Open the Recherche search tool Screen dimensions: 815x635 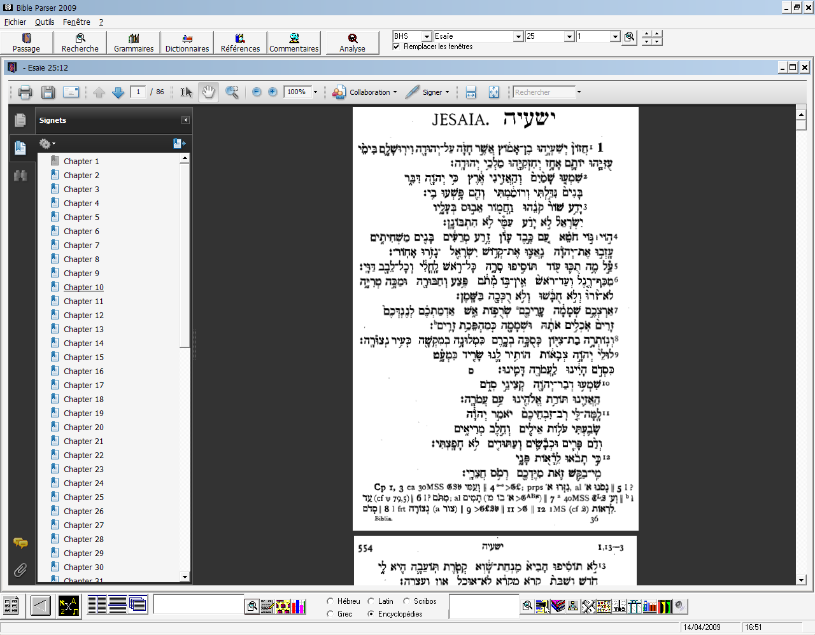coord(80,43)
